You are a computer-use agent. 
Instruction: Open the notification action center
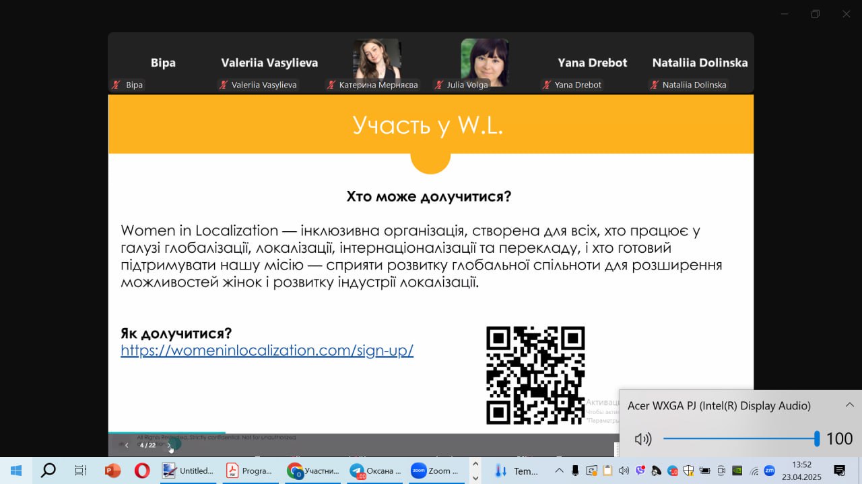coord(839,471)
